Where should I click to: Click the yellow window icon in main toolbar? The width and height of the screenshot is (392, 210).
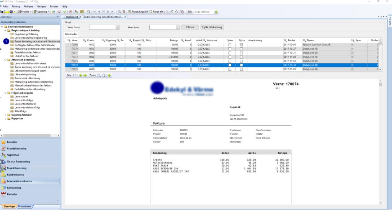click(82, 11)
